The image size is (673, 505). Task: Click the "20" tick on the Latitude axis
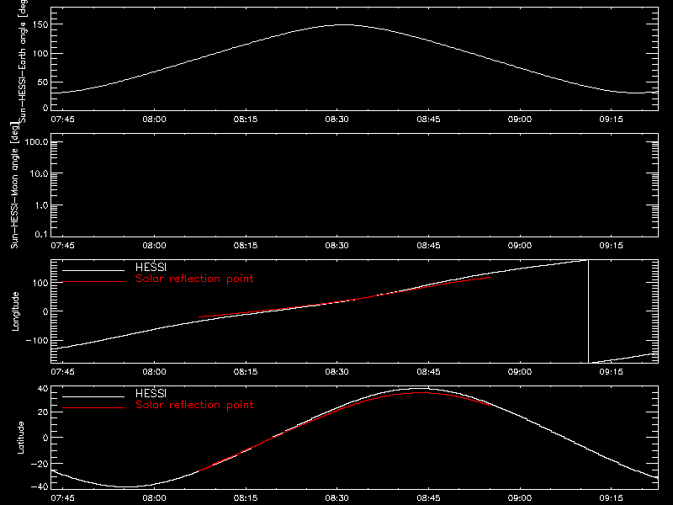pyautogui.click(x=43, y=412)
